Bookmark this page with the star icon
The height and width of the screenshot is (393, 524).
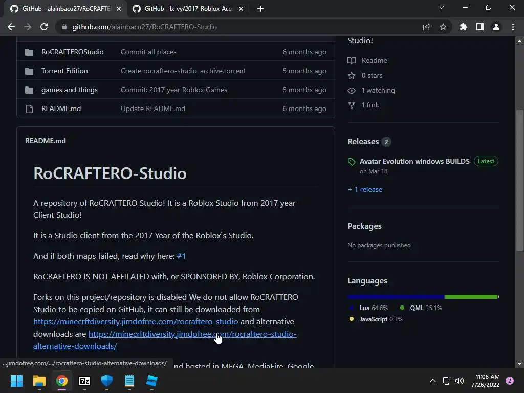tap(443, 27)
